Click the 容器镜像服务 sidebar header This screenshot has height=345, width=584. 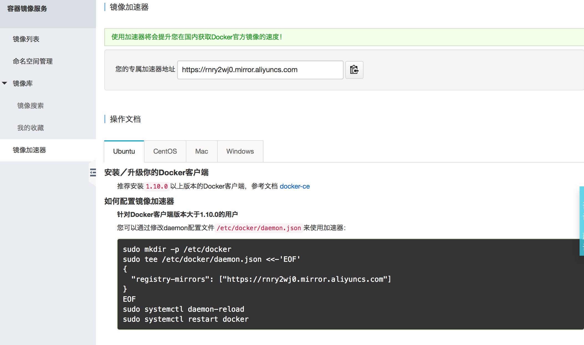coord(27,9)
